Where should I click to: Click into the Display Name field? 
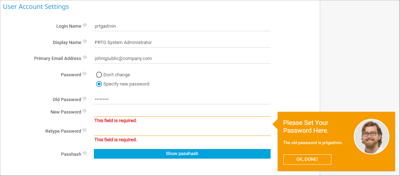point(182,42)
